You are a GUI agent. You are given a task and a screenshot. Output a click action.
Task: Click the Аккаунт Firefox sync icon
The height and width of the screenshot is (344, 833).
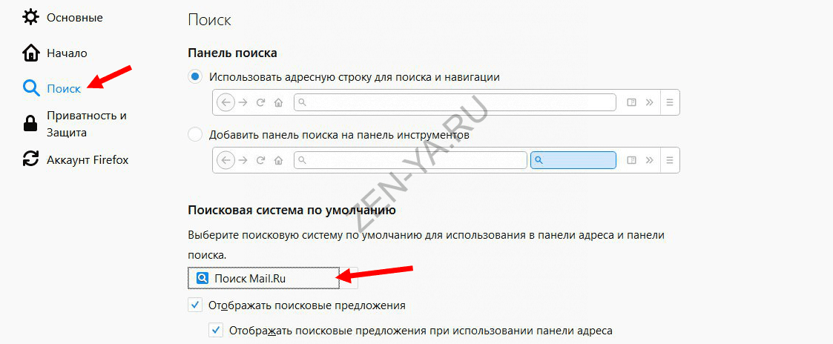[31, 159]
